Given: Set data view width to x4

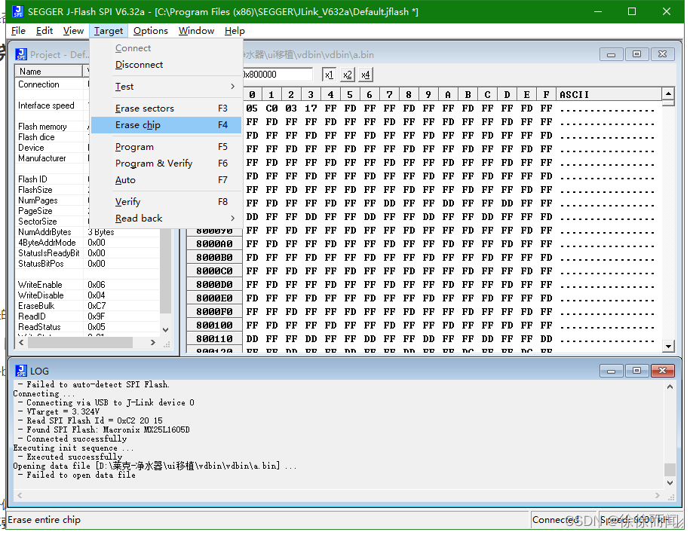Looking at the screenshot, I should click(365, 75).
